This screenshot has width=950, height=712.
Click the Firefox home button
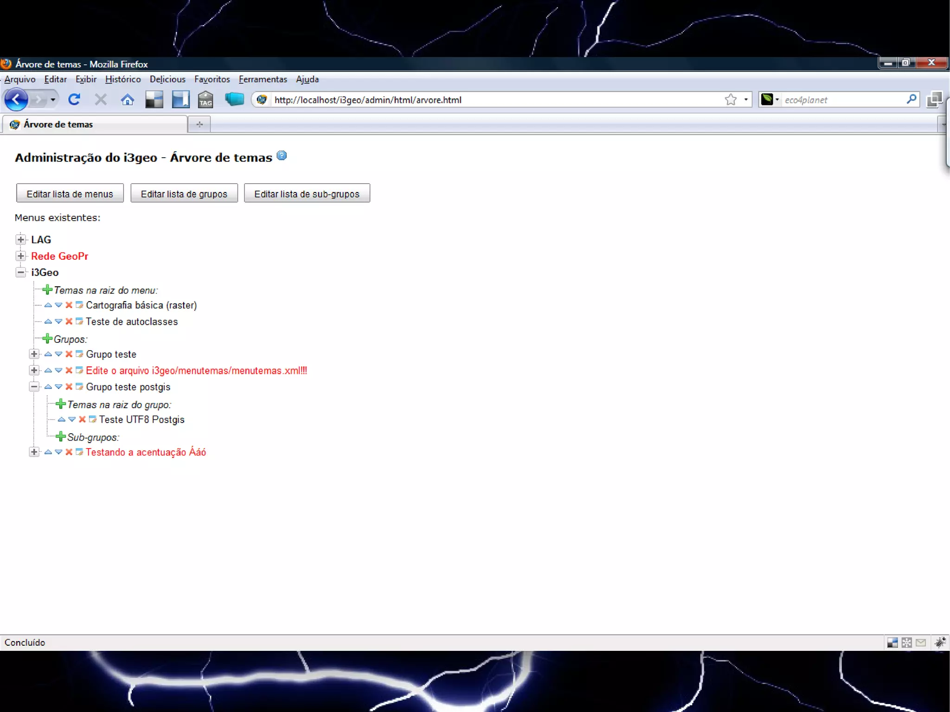tap(127, 100)
